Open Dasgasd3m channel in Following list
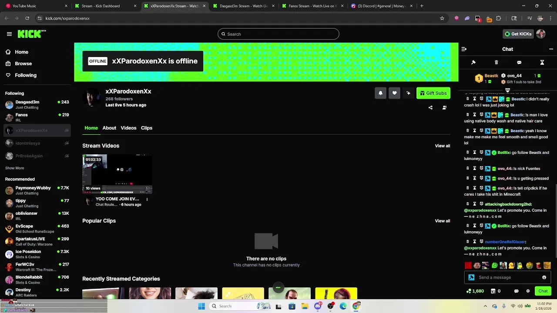The image size is (557, 313). click(x=37, y=105)
